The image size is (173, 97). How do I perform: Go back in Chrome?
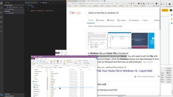point(68,4)
